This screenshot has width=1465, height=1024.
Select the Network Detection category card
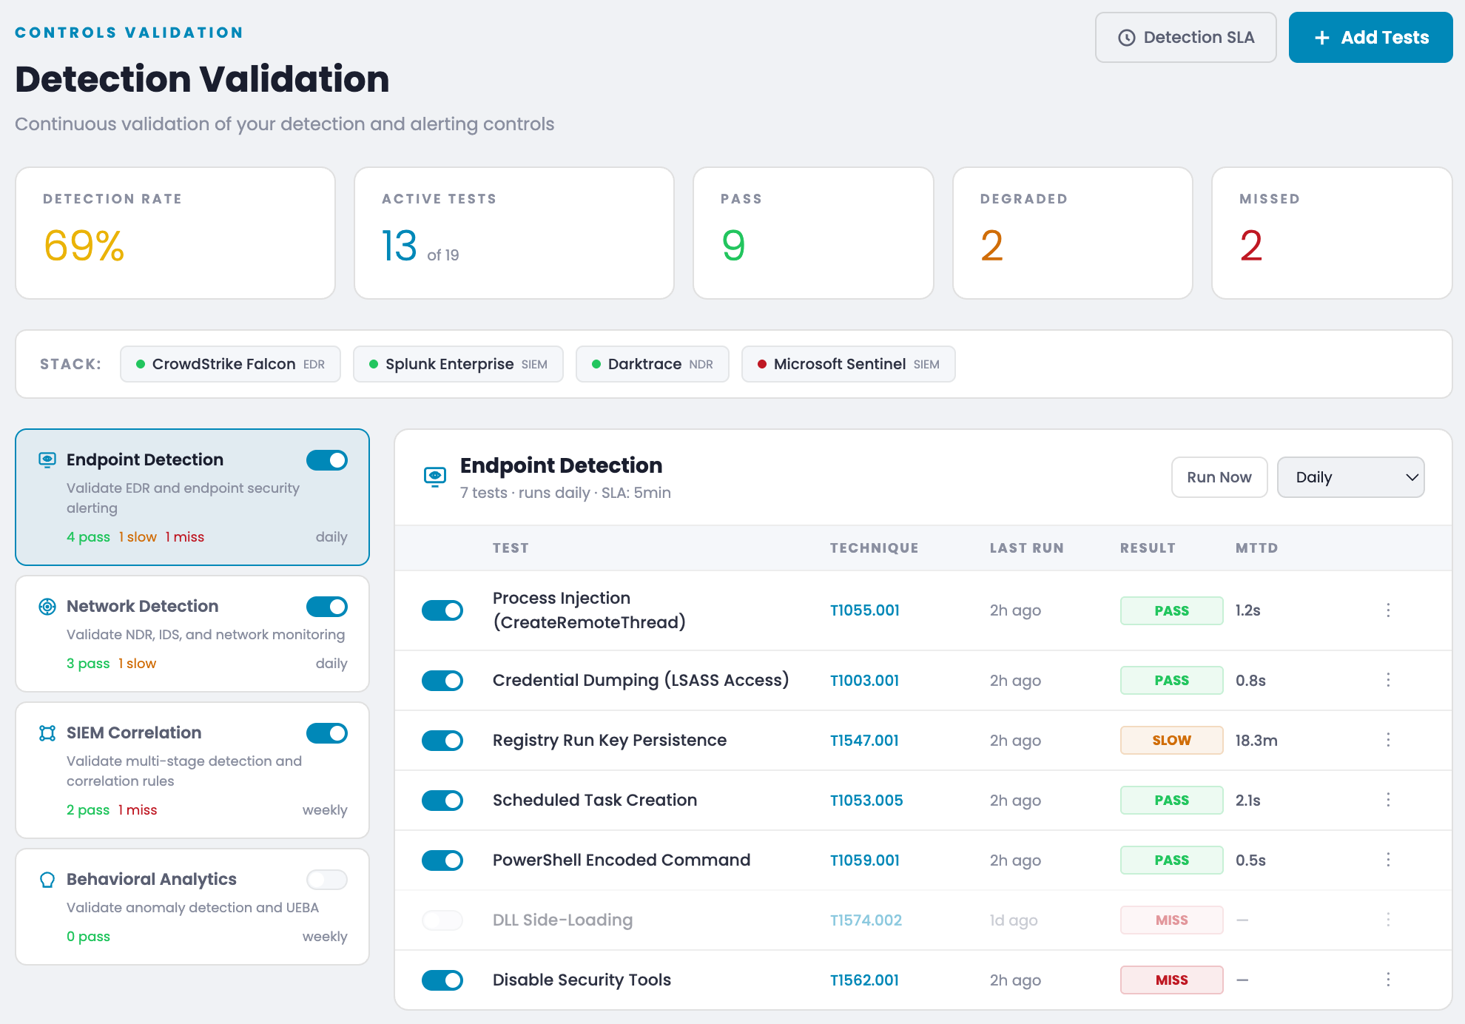tap(192, 634)
